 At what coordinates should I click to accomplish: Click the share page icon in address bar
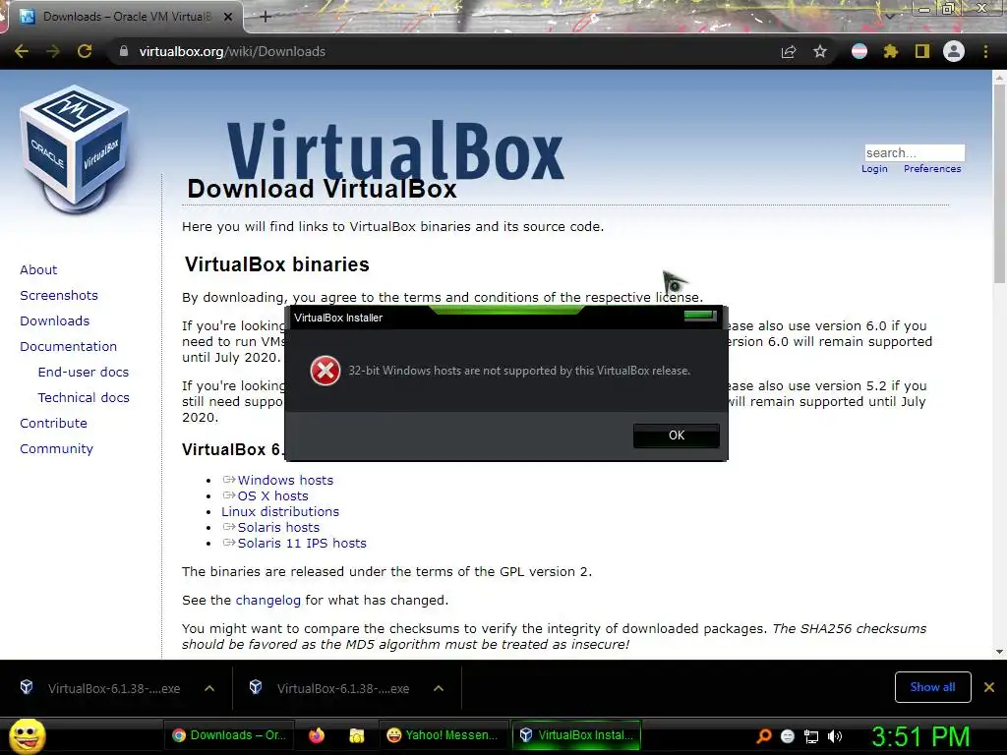pos(789,51)
